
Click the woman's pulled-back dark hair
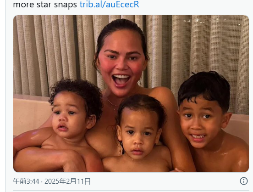click(x=120, y=29)
